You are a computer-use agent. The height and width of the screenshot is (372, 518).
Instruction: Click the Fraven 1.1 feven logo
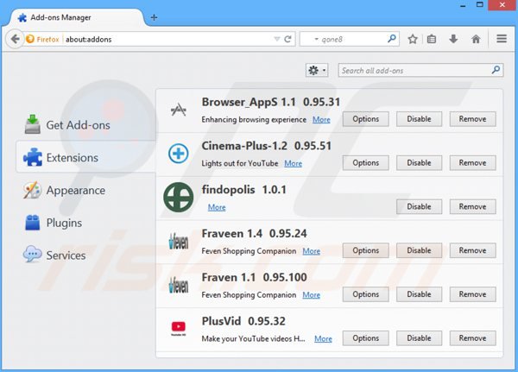(179, 285)
